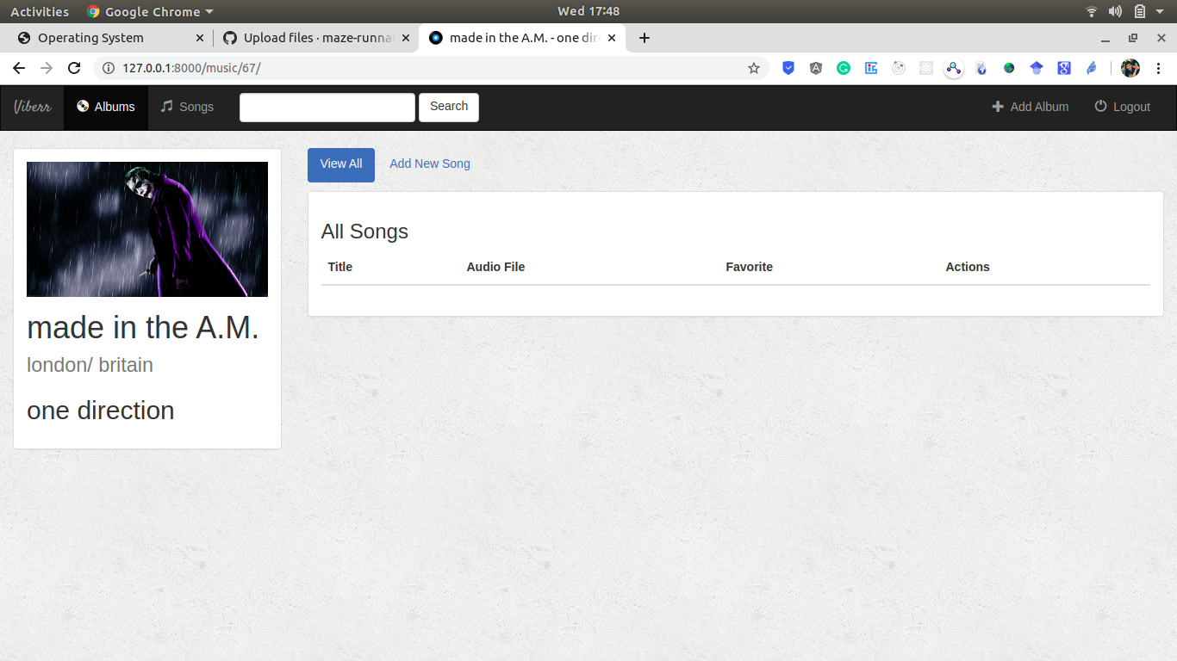This screenshot has width=1177, height=661.
Task: Click Logout in the navbar
Action: [1123, 107]
